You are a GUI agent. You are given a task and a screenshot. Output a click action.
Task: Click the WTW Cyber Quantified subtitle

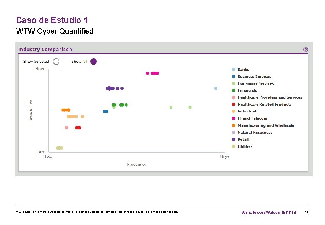pos(55,31)
